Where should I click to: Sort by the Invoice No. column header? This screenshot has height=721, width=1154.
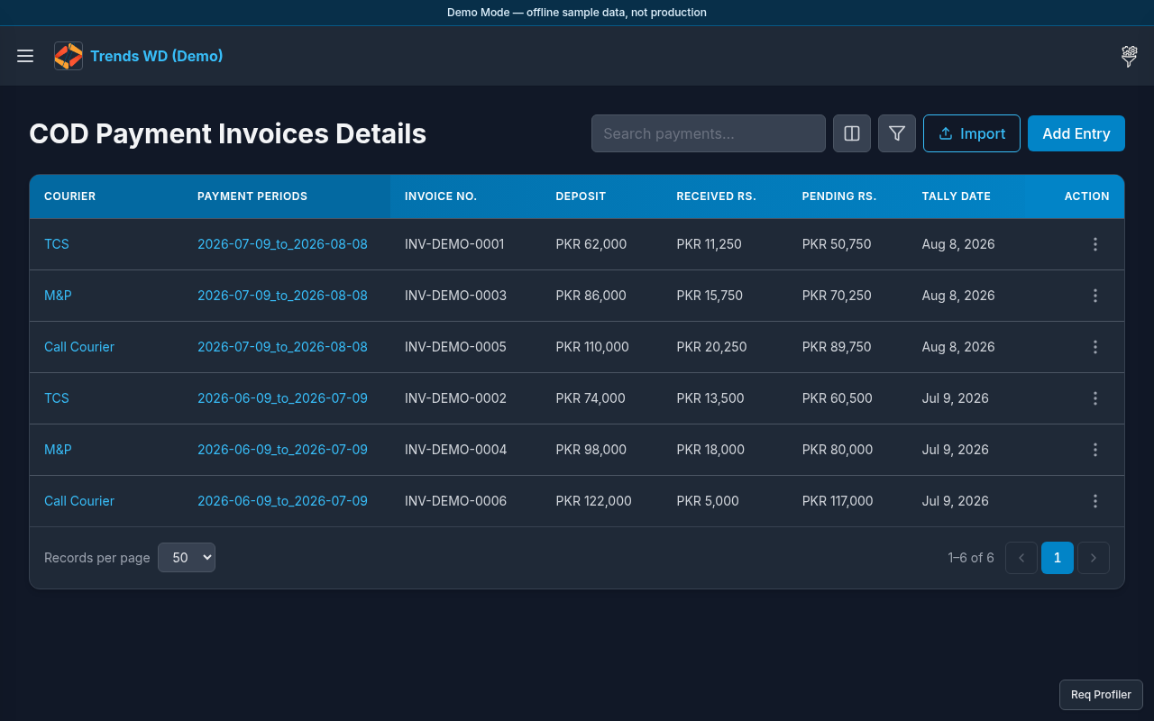pos(441,196)
